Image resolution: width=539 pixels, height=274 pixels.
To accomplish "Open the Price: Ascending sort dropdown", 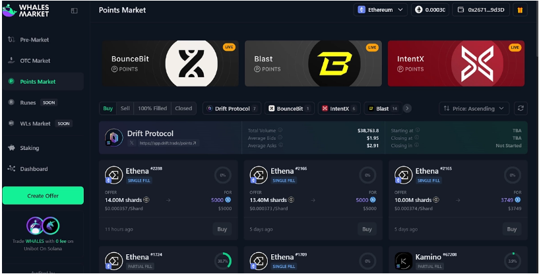I will (474, 108).
